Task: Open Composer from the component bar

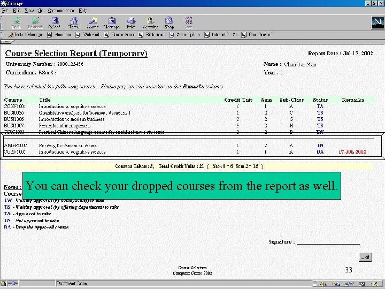Action: [x=375, y=284]
